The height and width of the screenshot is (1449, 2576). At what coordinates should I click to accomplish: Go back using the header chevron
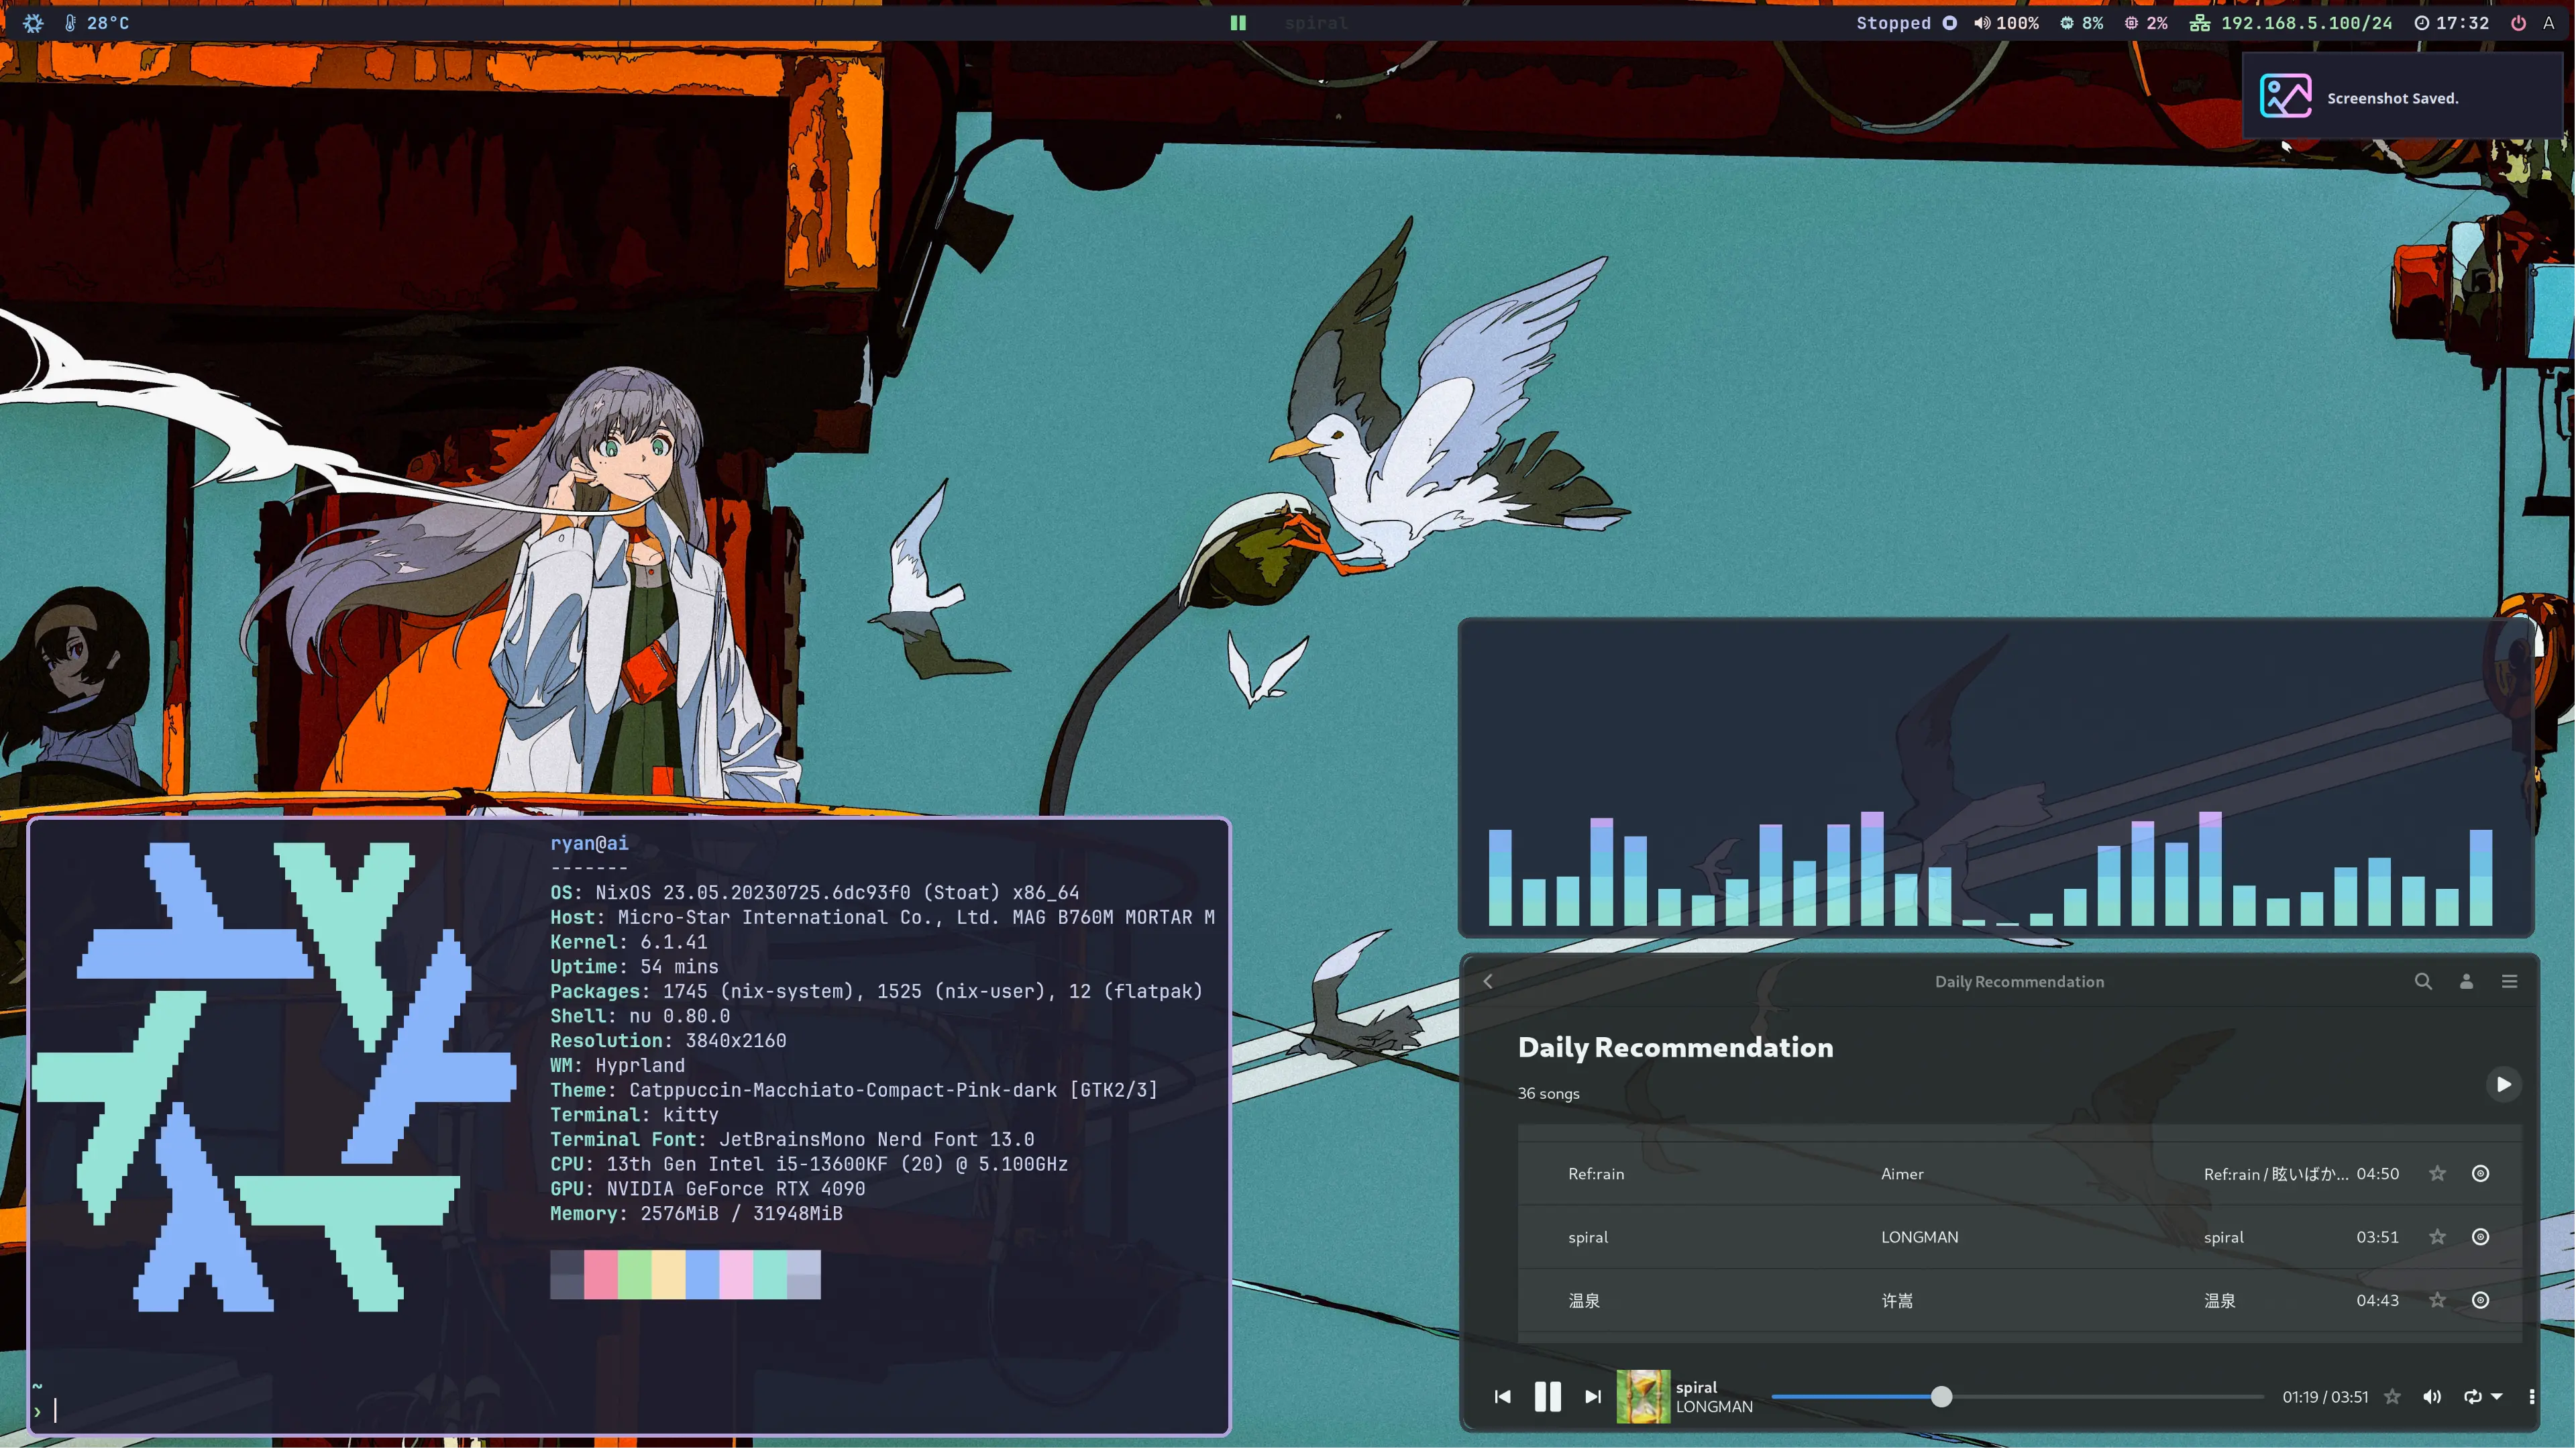tap(1488, 981)
